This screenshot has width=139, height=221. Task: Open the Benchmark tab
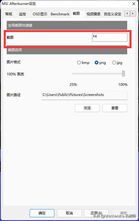(x=60, y=14)
